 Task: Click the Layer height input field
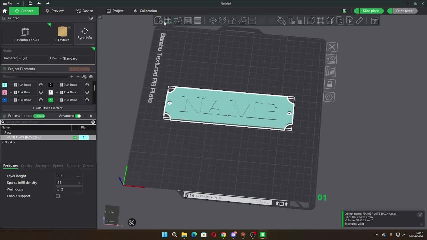pos(69,176)
